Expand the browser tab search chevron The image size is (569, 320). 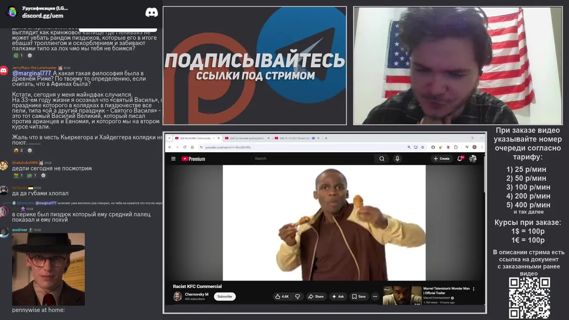click(169, 138)
